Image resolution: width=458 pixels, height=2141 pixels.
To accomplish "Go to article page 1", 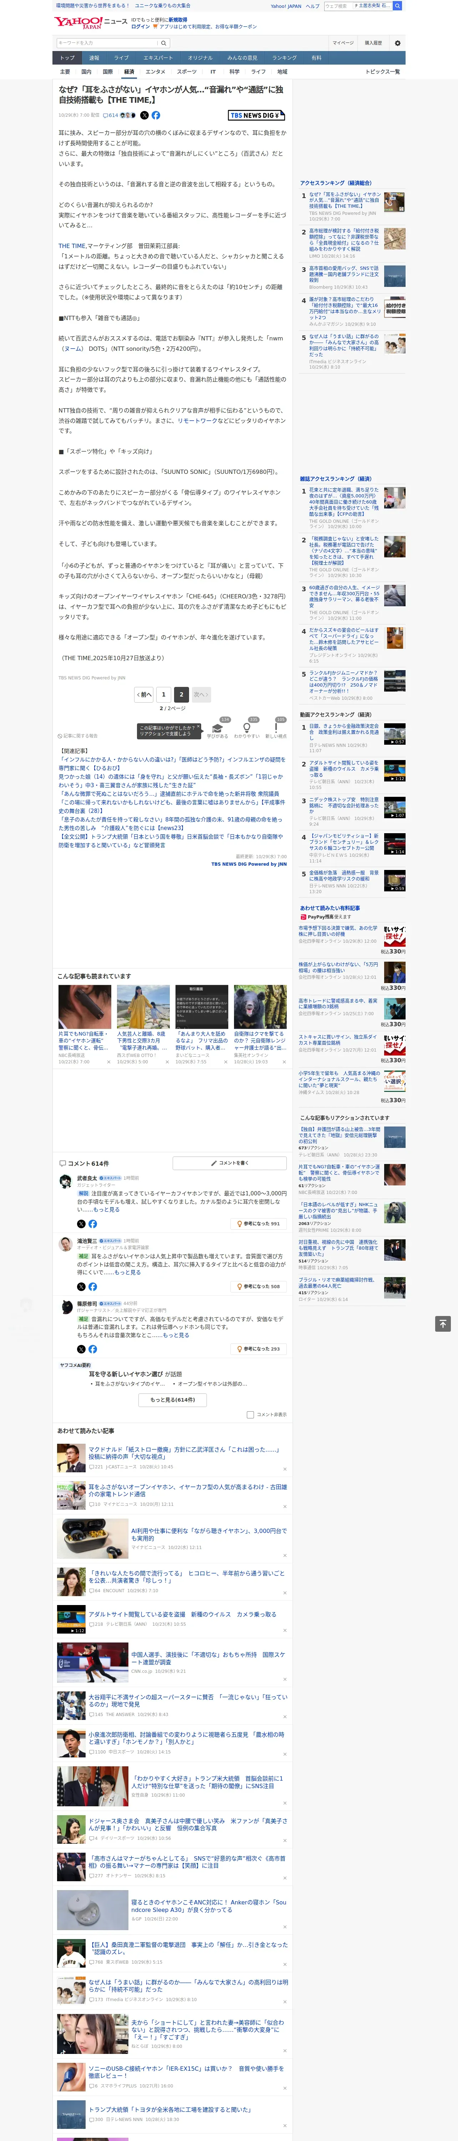I will pos(163,694).
